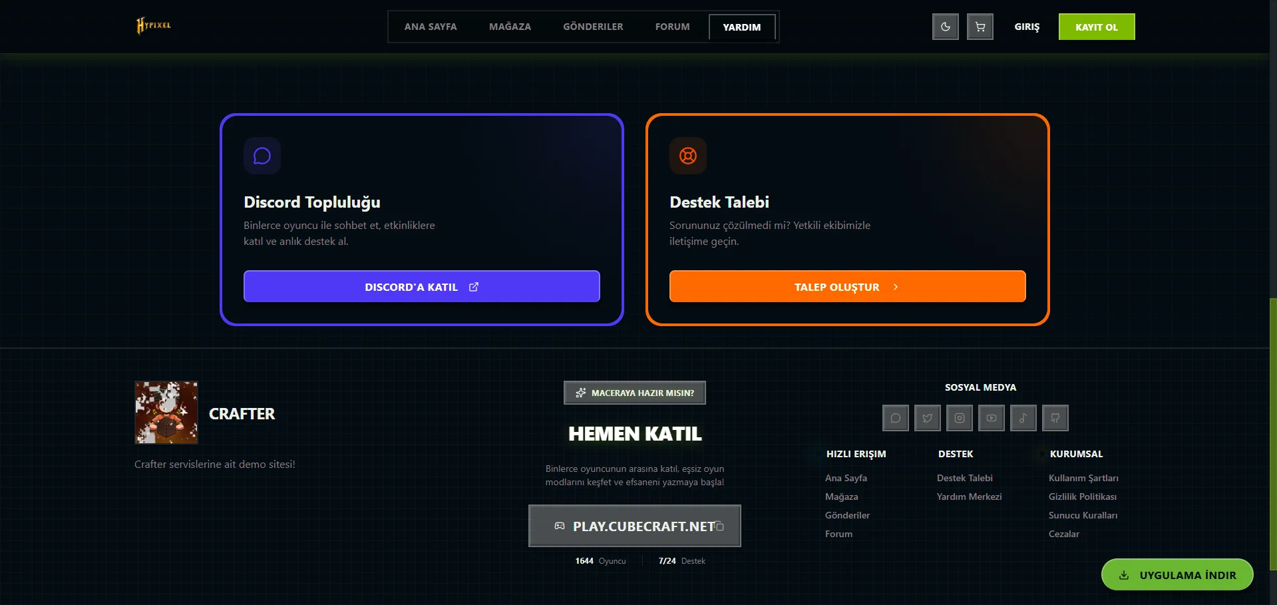Screen dimensions: 1277x605
Task: Open the TikTok music note icon
Action: point(1023,418)
